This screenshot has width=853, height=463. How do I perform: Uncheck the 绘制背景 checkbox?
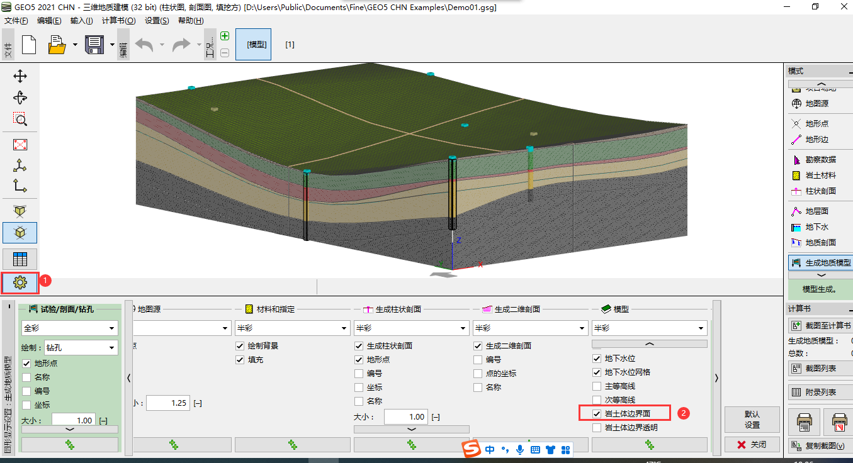point(240,346)
